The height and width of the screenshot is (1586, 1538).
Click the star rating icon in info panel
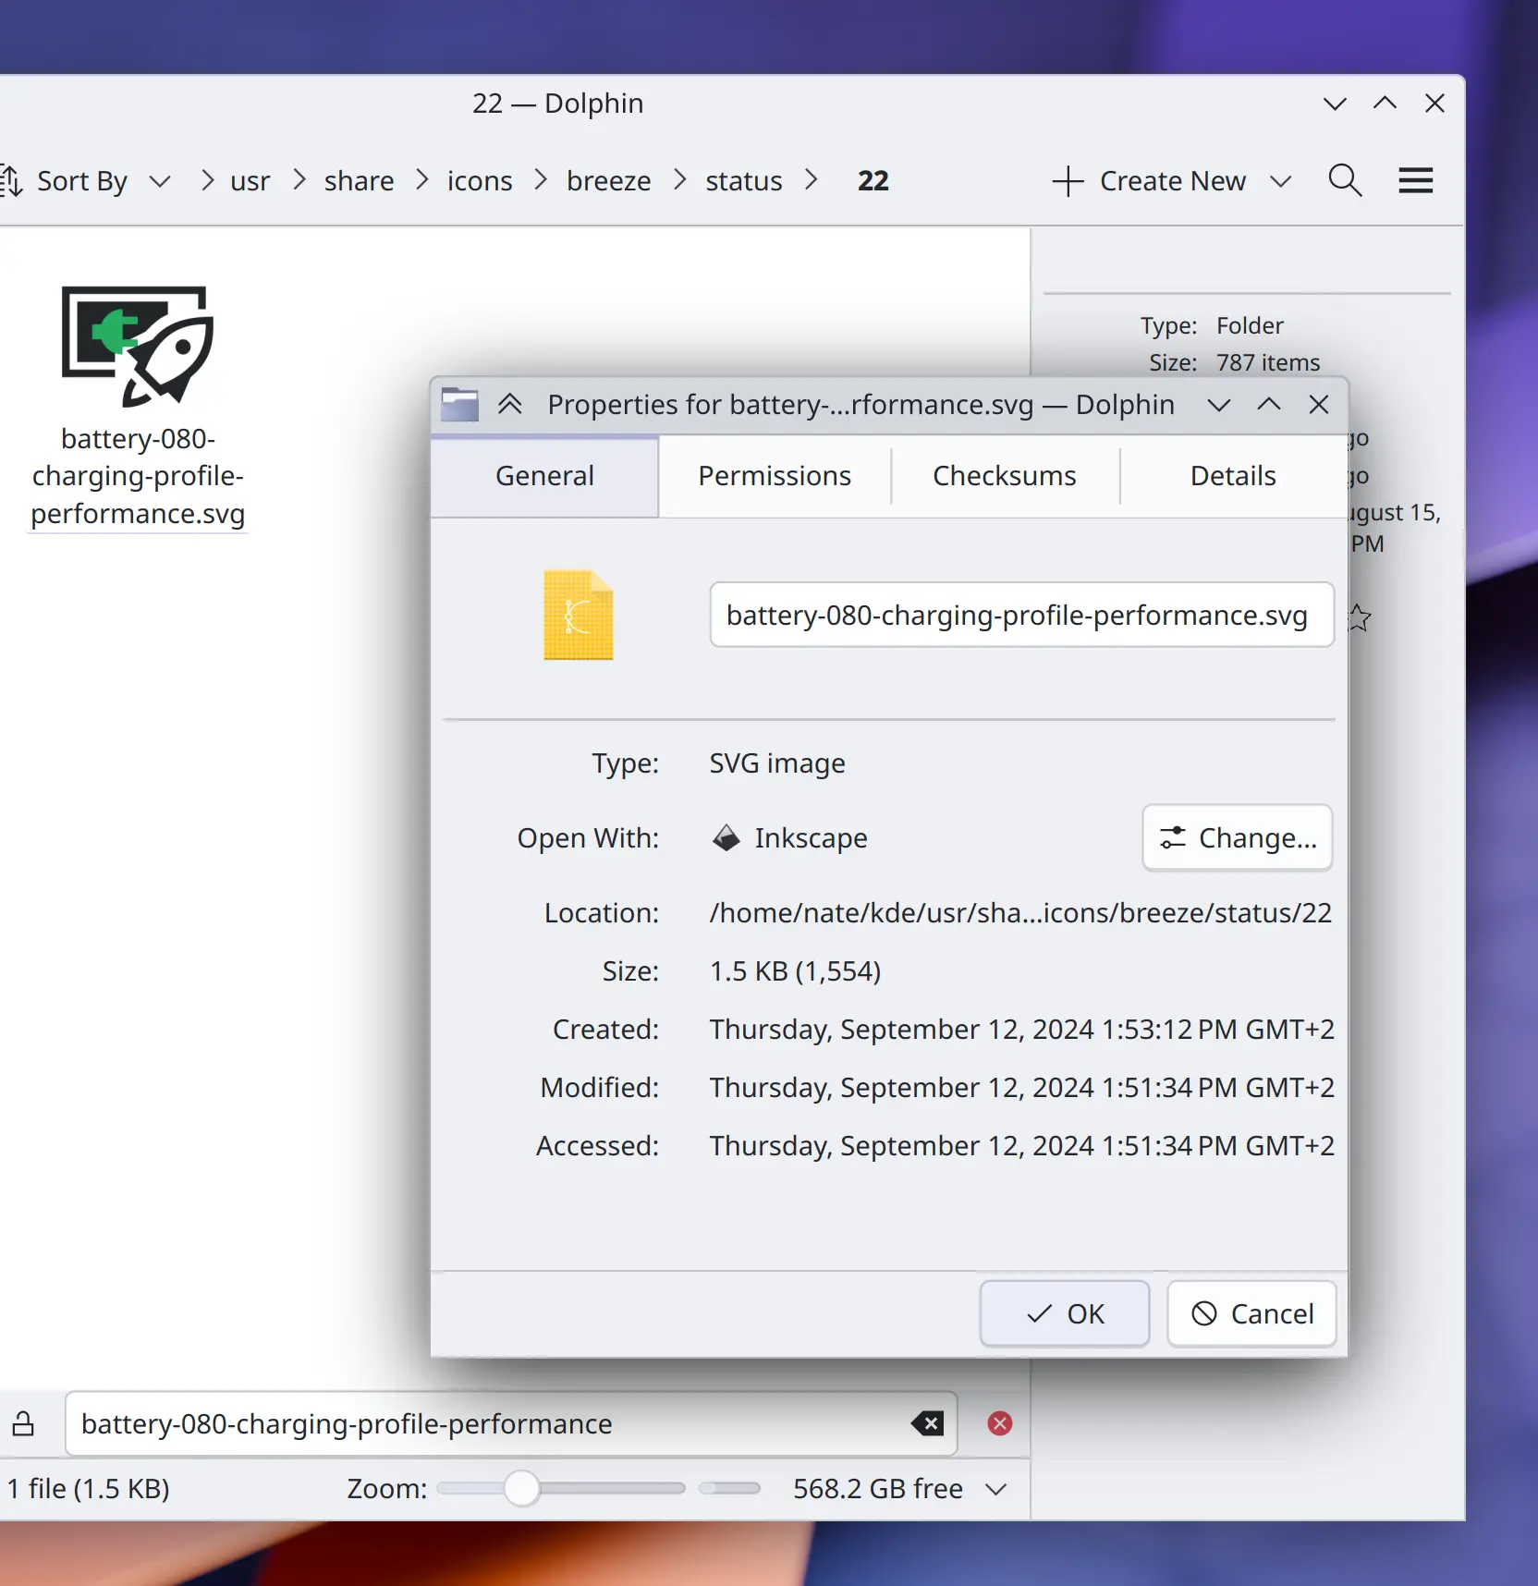tap(1359, 617)
